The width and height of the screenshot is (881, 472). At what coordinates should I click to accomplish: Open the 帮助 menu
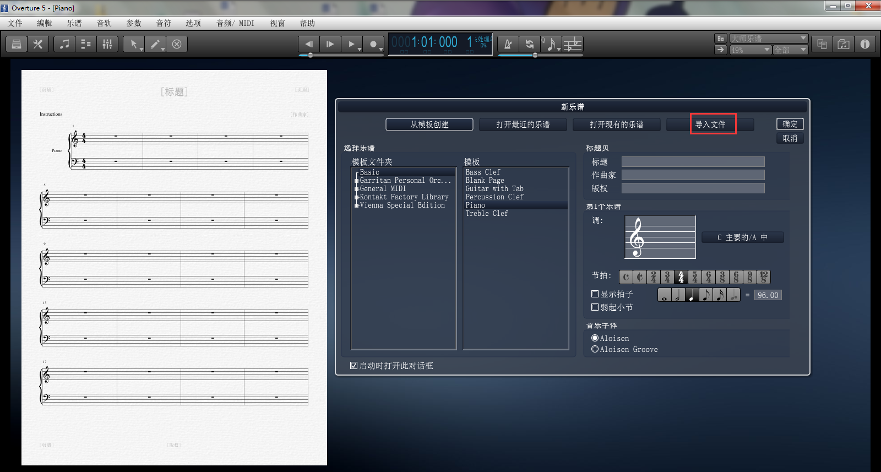click(307, 23)
